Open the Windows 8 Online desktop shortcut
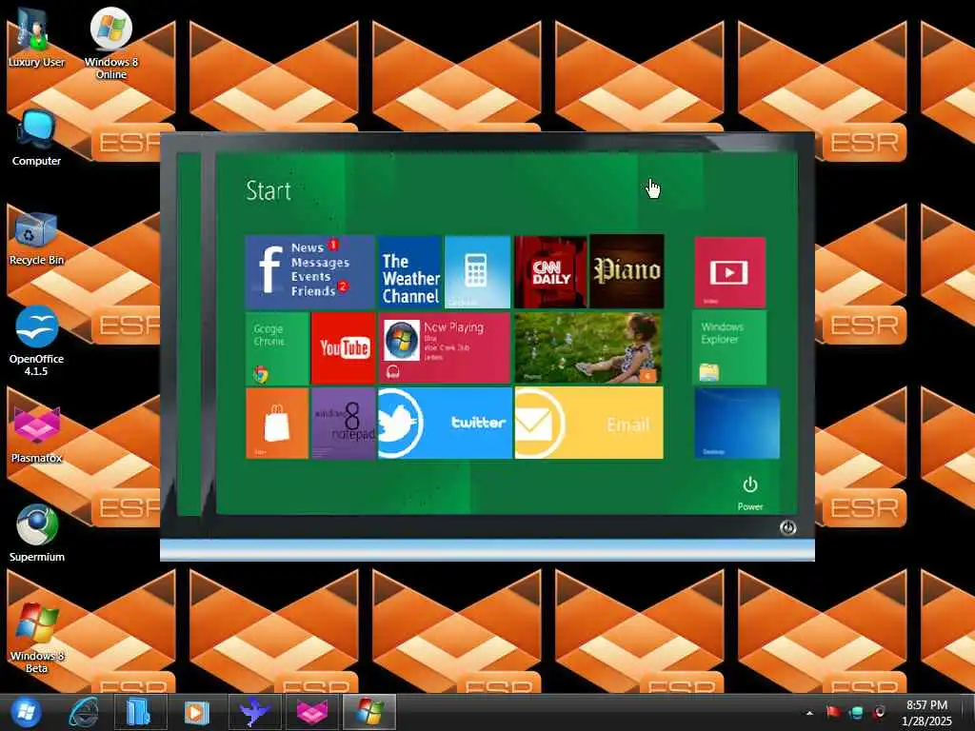The height and width of the screenshot is (731, 975). tap(111, 42)
